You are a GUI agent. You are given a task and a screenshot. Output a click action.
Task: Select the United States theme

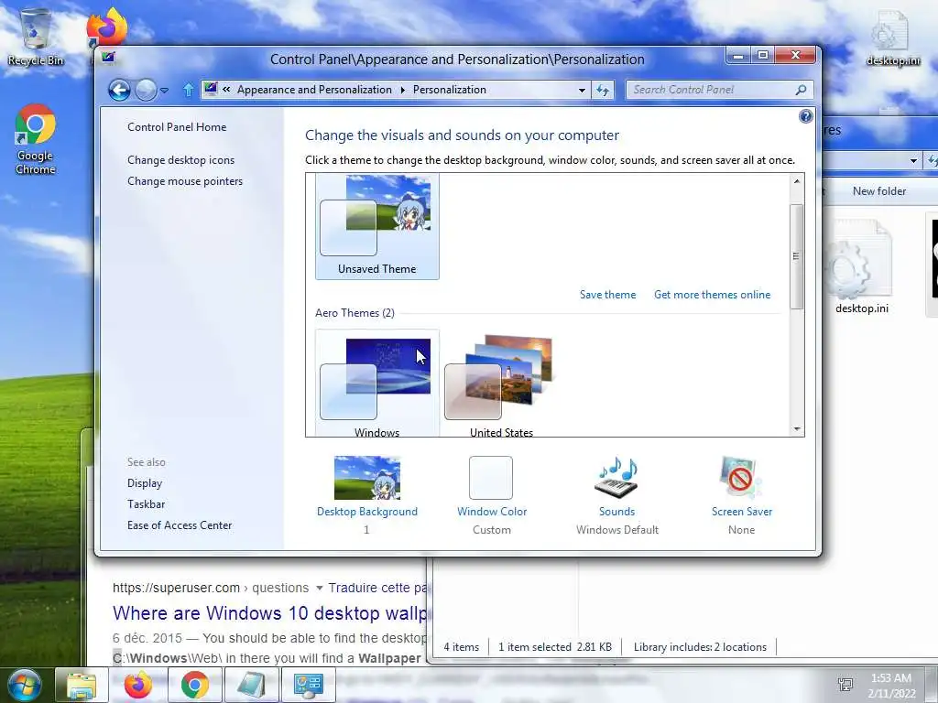coord(501,384)
